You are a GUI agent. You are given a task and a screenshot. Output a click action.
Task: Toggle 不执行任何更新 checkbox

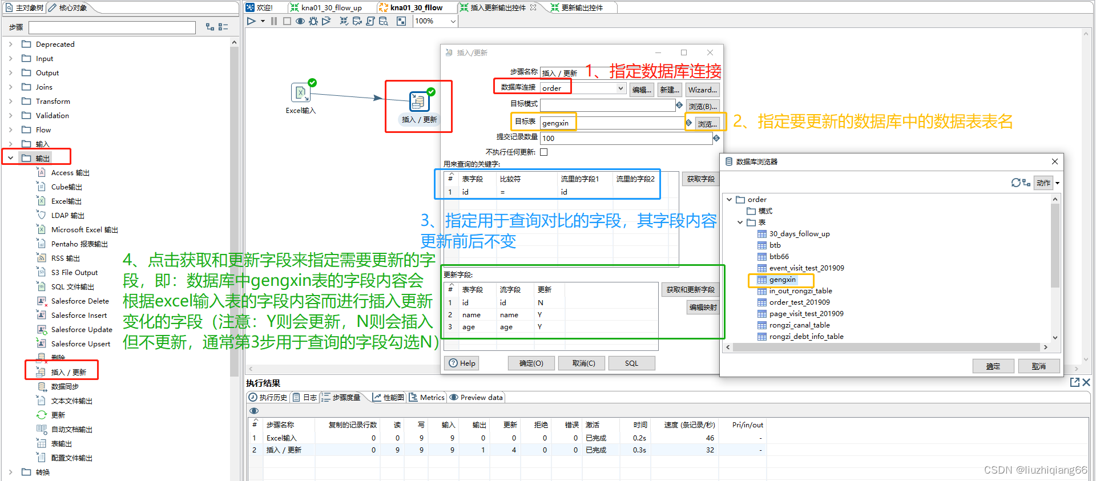543,152
